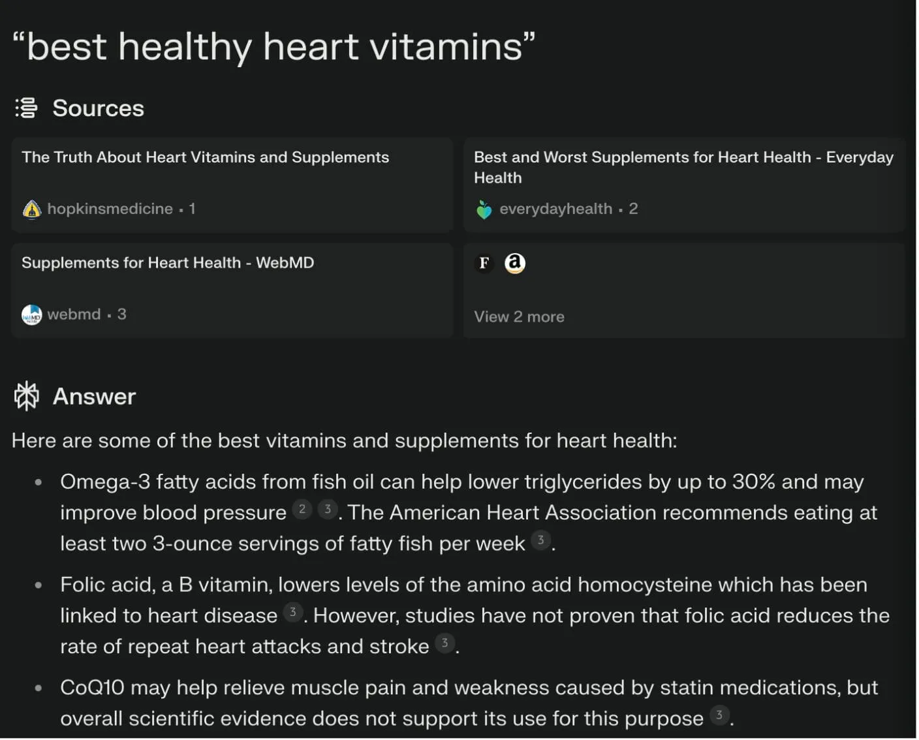Click the Hopkins Medicine favicon
919x740 pixels.
(31, 209)
